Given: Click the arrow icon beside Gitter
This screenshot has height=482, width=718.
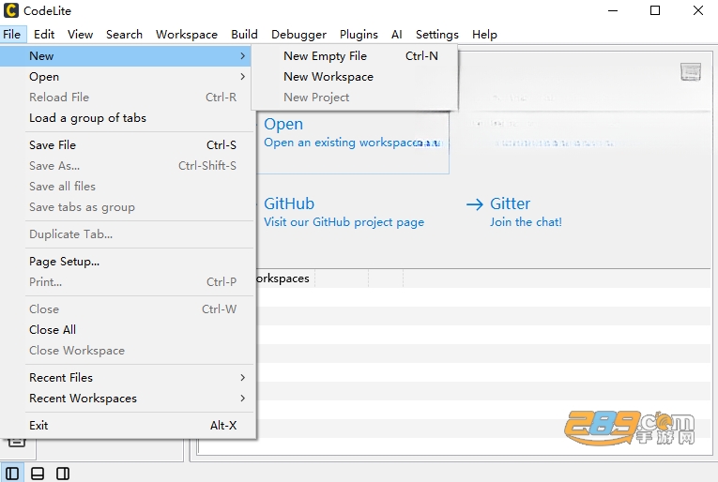Looking at the screenshot, I should (x=475, y=203).
